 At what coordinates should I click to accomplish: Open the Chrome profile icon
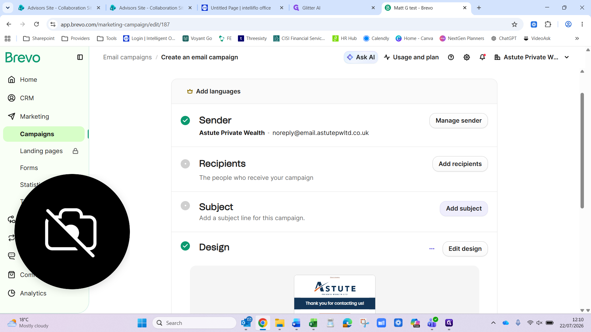(x=568, y=24)
